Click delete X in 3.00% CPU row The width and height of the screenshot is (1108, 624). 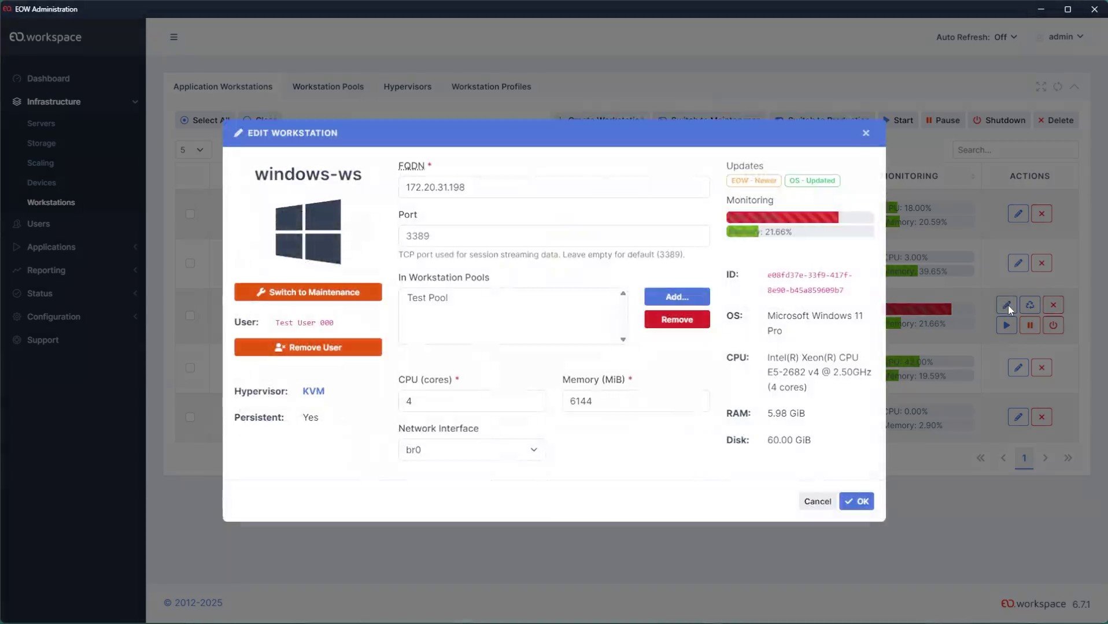click(1041, 263)
